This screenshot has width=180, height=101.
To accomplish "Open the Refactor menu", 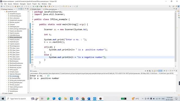I will [16, 4].
